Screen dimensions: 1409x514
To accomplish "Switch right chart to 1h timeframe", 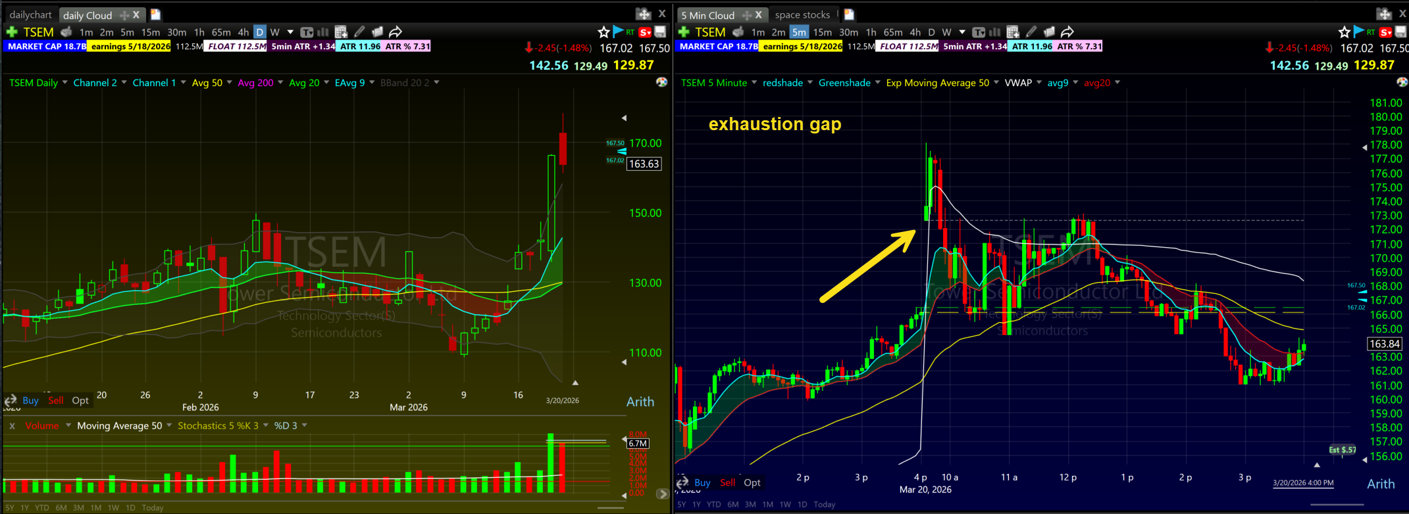I will [x=871, y=32].
